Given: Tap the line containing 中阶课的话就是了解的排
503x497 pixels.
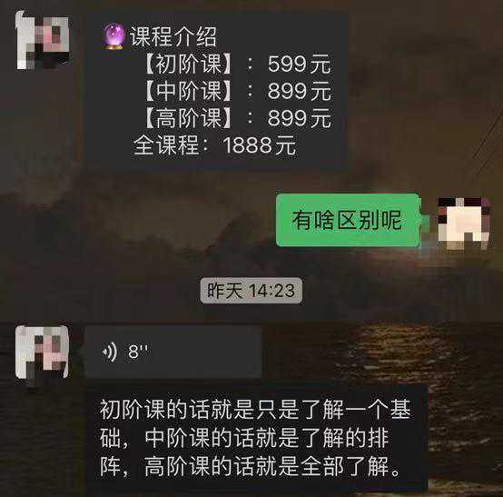Looking at the screenshot, I should (x=244, y=438).
